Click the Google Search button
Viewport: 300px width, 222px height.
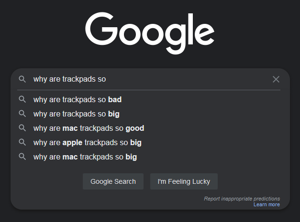click(113, 181)
